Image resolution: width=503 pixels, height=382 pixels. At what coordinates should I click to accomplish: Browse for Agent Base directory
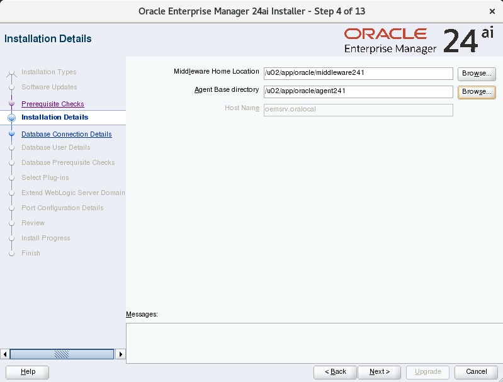click(x=476, y=92)
